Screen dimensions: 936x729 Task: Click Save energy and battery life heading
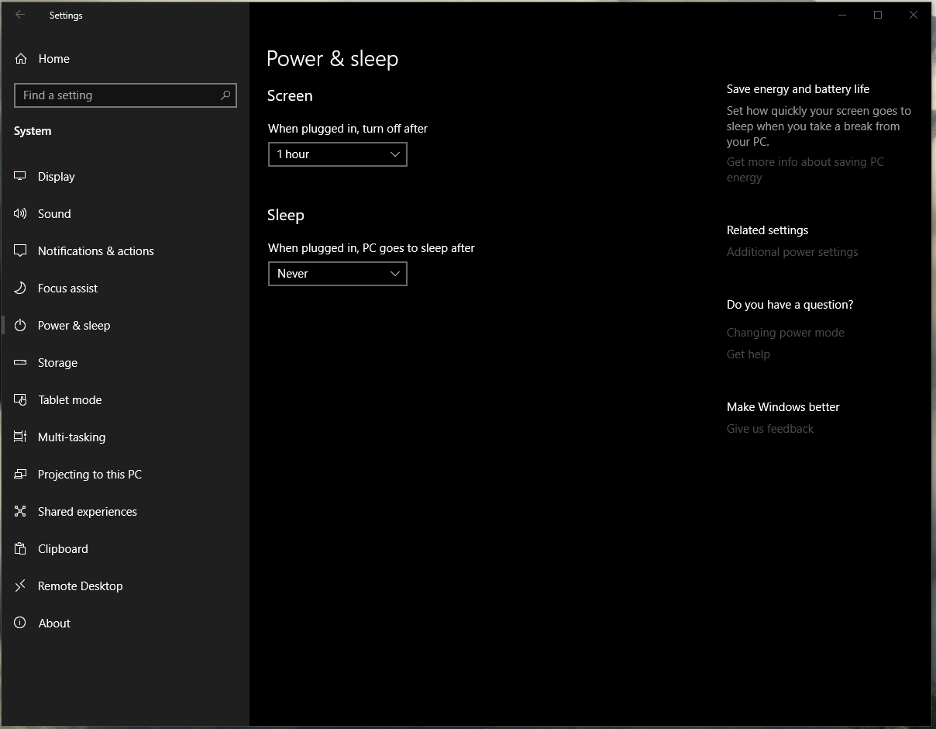pos(798,89)
